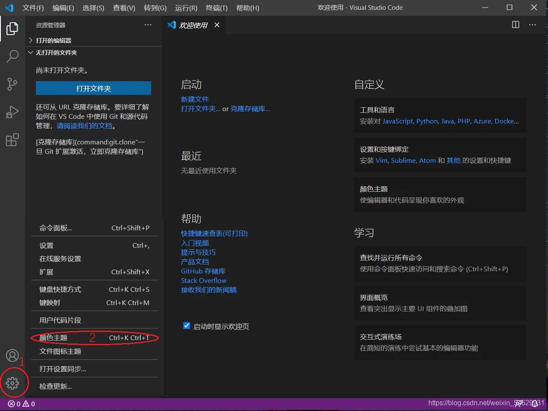
Task: Click the 请阅读我们的文档 link
Action: click(x=84, y=126)
